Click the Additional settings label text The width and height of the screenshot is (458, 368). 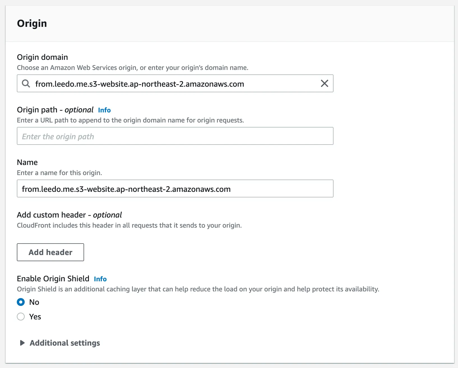tap(65, 343)
